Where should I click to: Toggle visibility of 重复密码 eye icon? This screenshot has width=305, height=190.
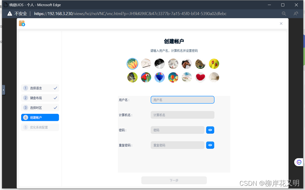(210, 145)
